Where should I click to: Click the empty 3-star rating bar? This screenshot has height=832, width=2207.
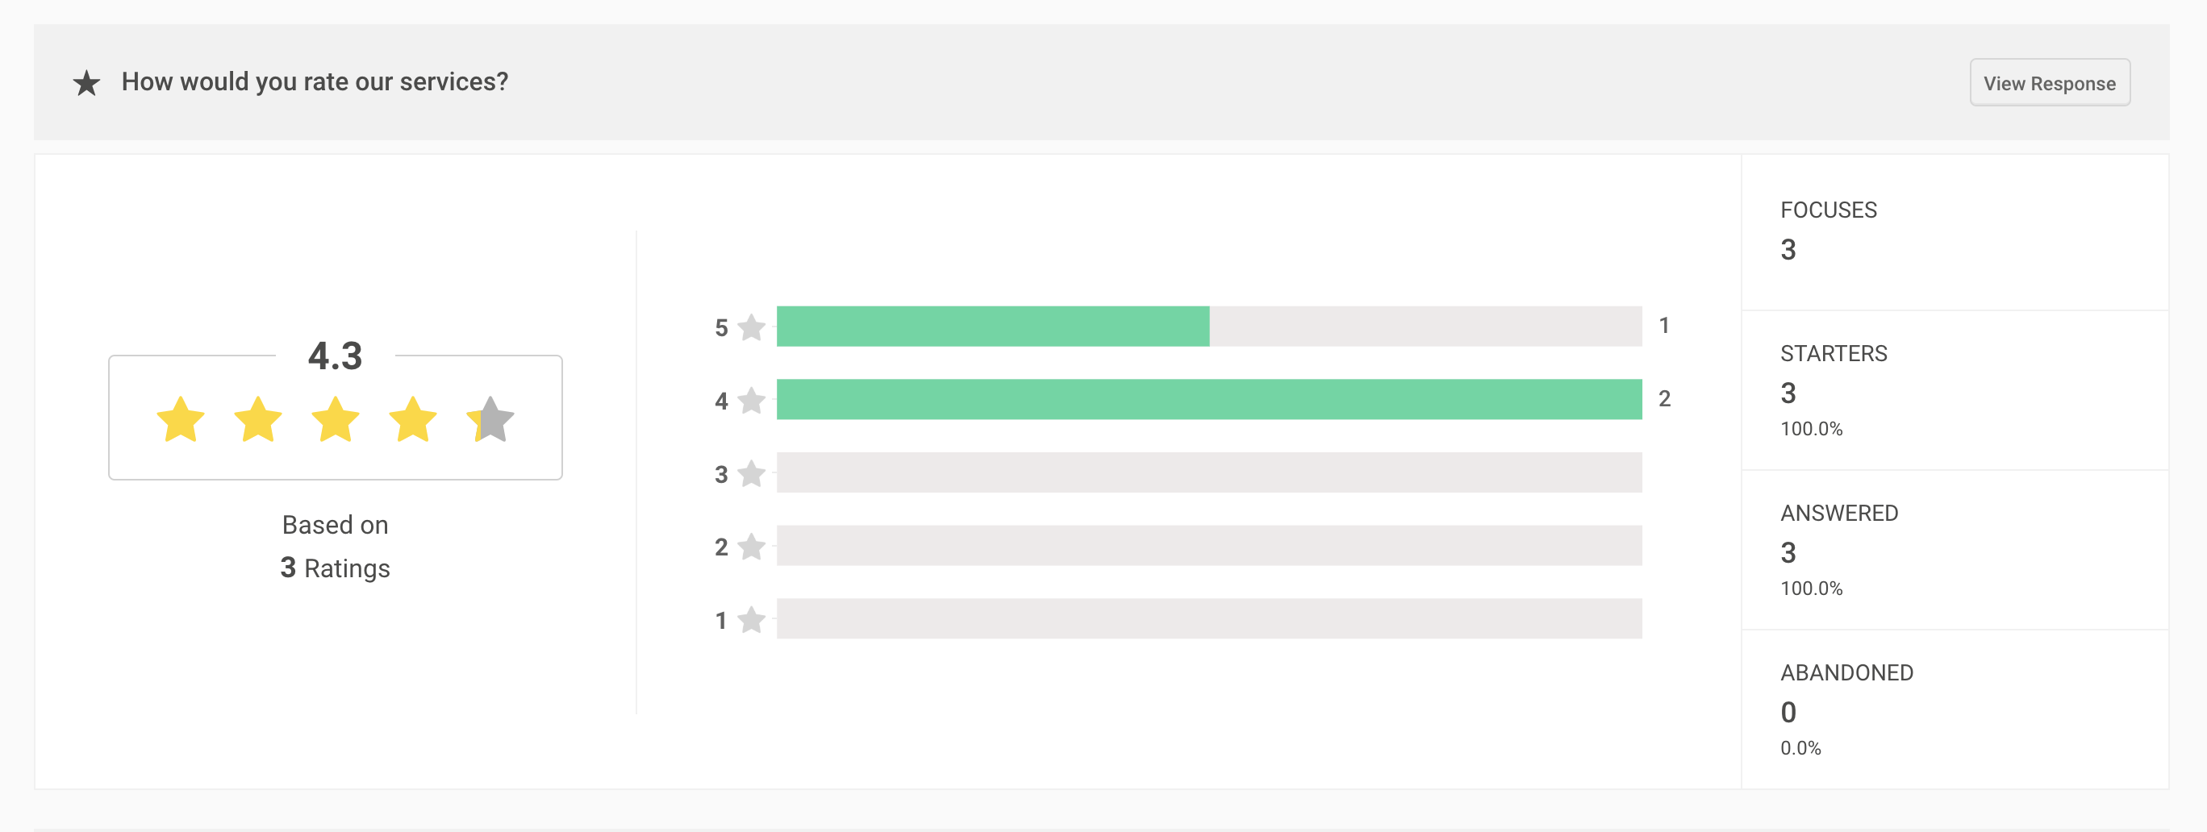[x=1209, y=472]
